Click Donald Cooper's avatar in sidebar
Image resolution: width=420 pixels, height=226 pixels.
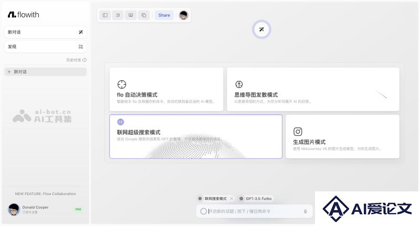pos(14,209)
